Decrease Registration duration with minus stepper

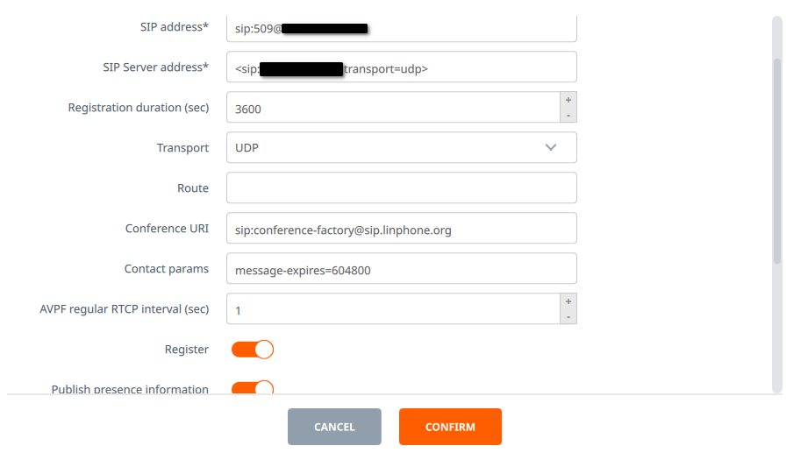coord(568,115)
